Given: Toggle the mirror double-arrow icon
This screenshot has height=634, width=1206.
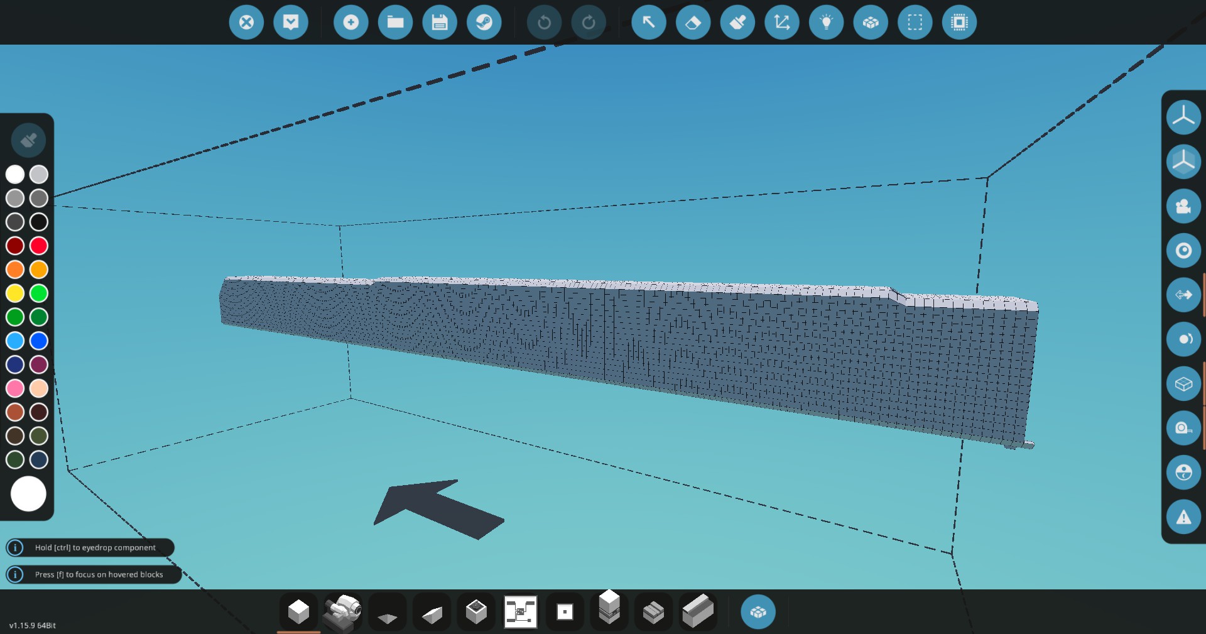Looking at the screenshot, I should [1183, 295].
